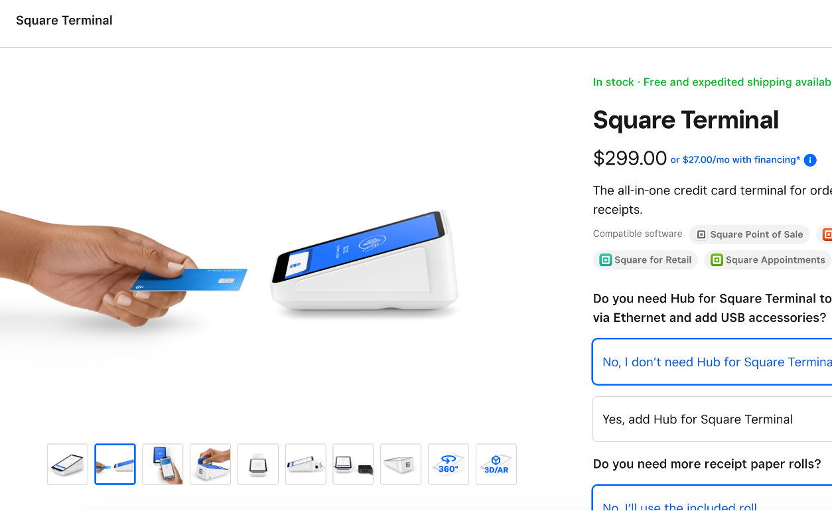Open the 3D/AR view thumbnail
The height and width of the screenshot is (511, 832).
click(x=496, y=464)
